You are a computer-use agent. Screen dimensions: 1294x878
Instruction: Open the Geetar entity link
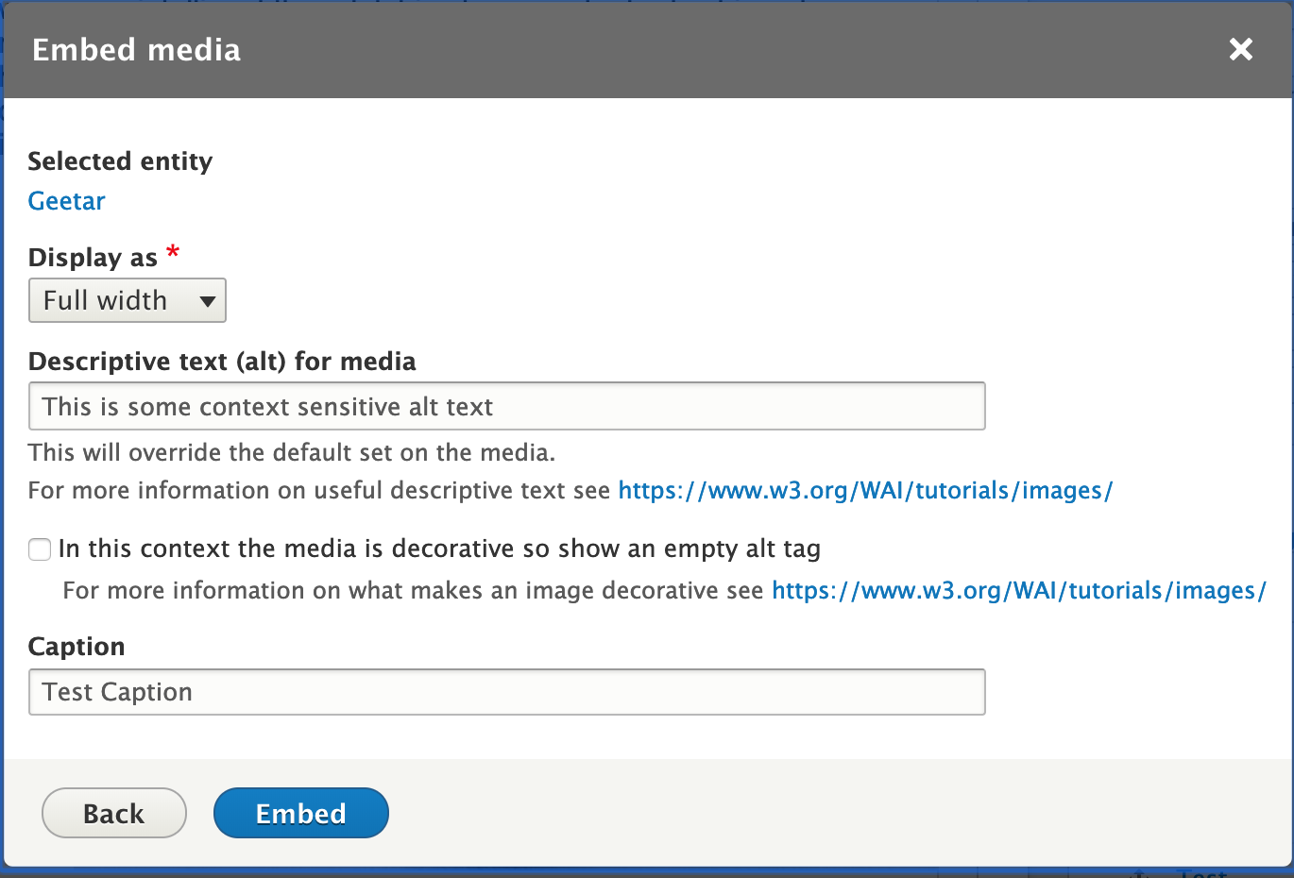coord(66,201)
